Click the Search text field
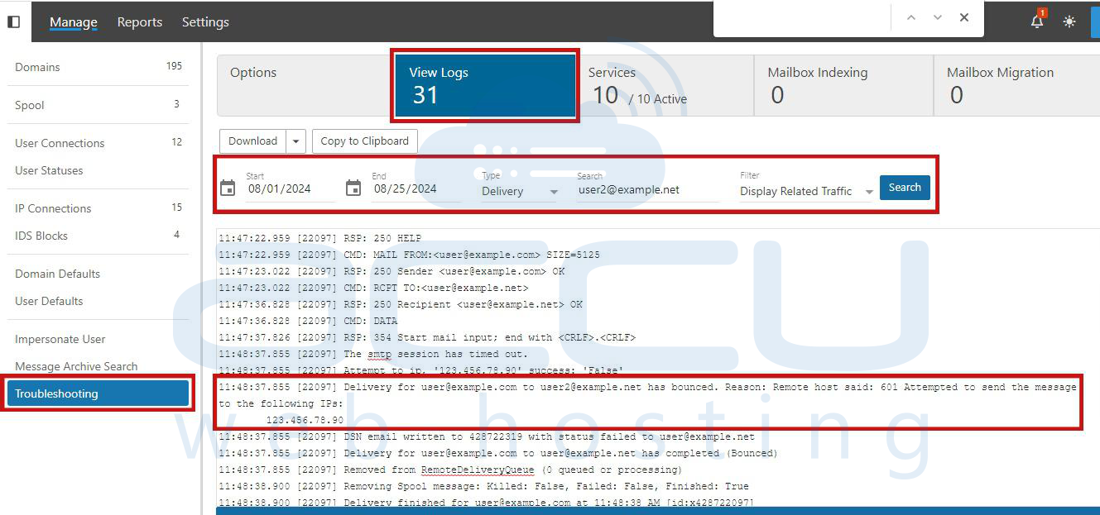Screen dimensions: 1100x515 pyautogui.click(x=647, y=190)
